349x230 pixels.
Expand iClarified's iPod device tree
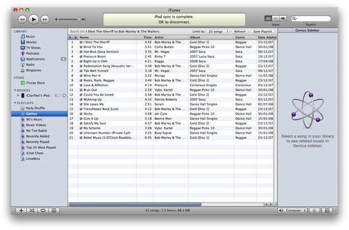click(17, 96)
